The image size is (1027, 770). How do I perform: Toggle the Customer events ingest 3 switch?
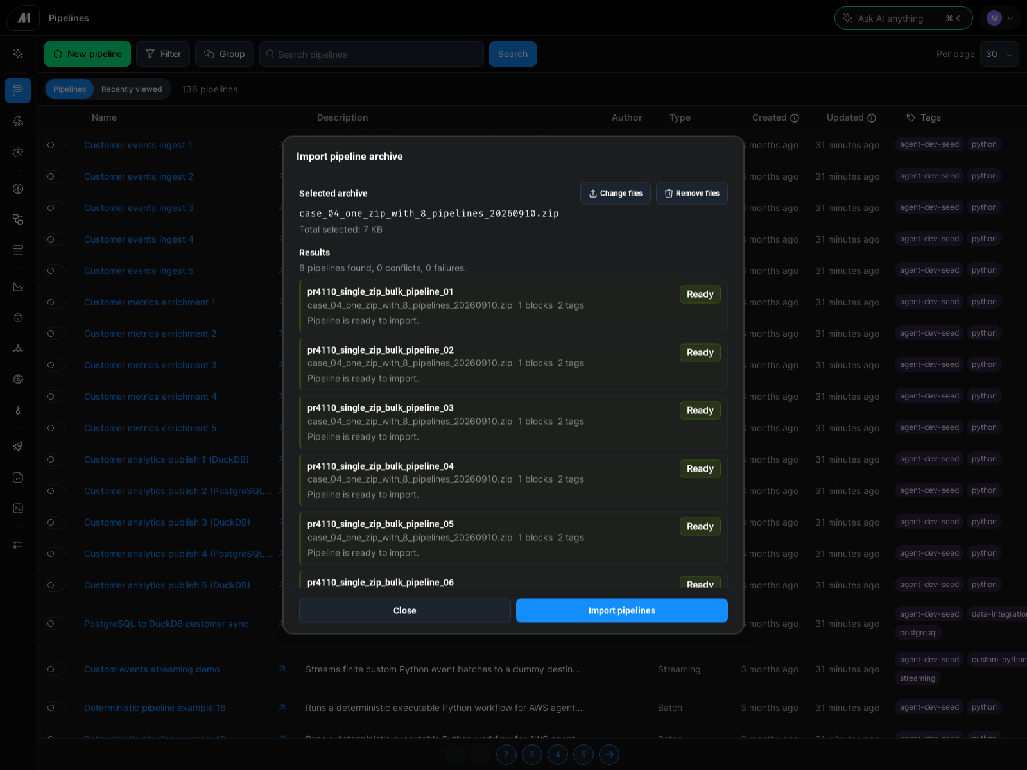pyautogui.click(x=55, y=208)
